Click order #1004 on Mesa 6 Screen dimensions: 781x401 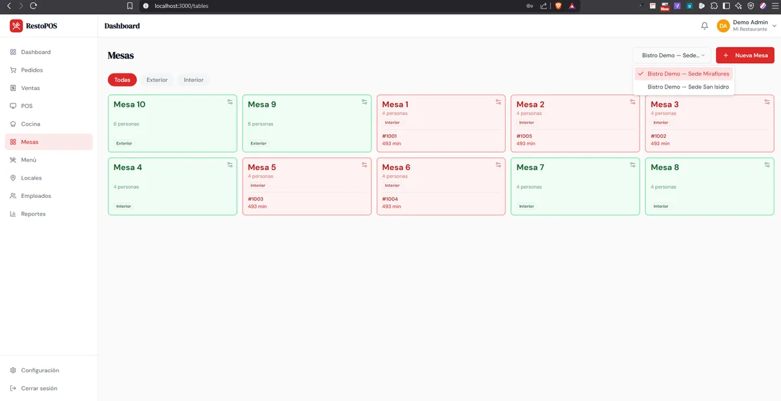coord(390,199)
